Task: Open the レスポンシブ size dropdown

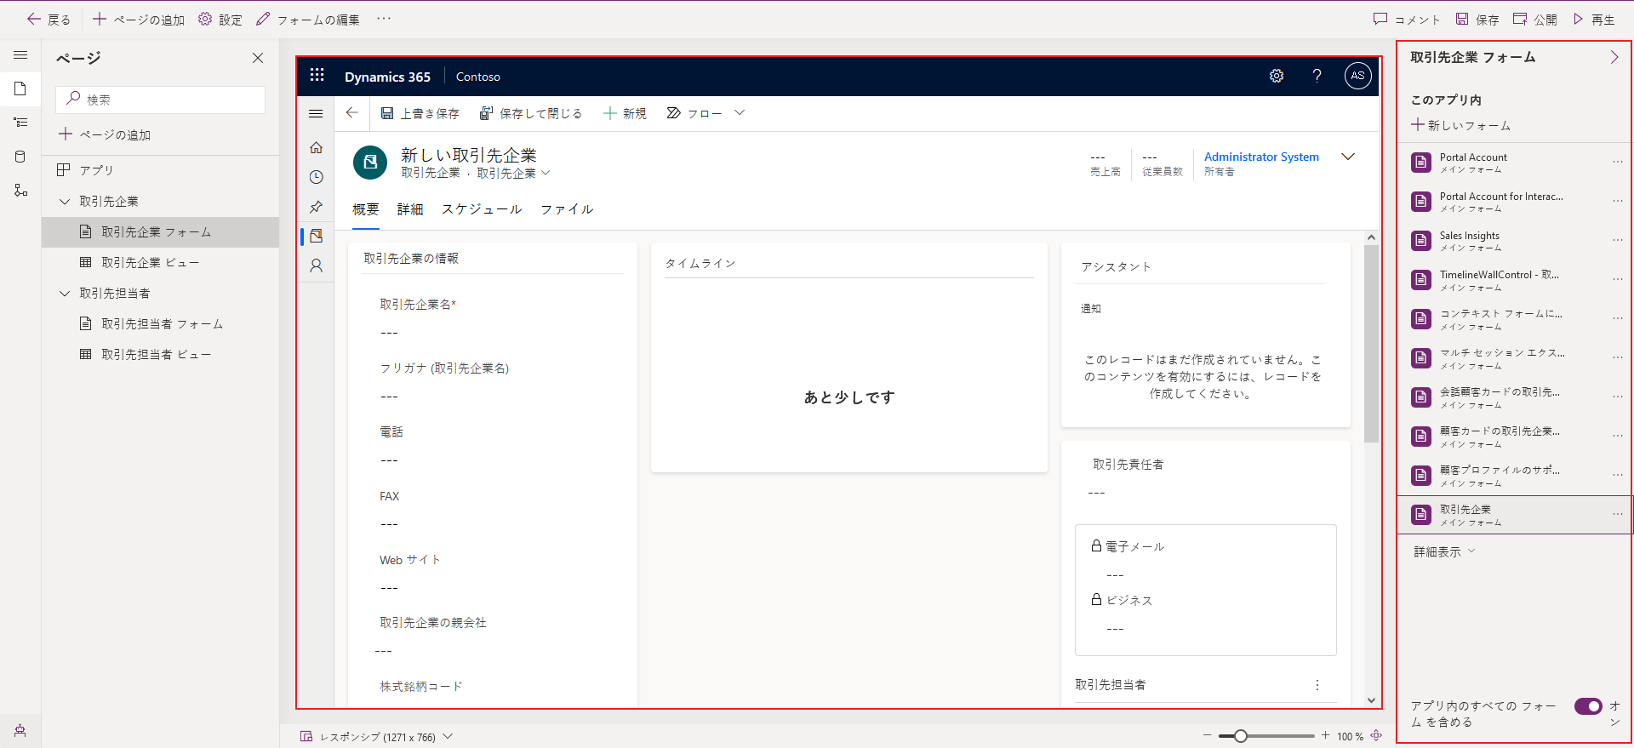Action: pyautogui.click(x=448, y=736)
